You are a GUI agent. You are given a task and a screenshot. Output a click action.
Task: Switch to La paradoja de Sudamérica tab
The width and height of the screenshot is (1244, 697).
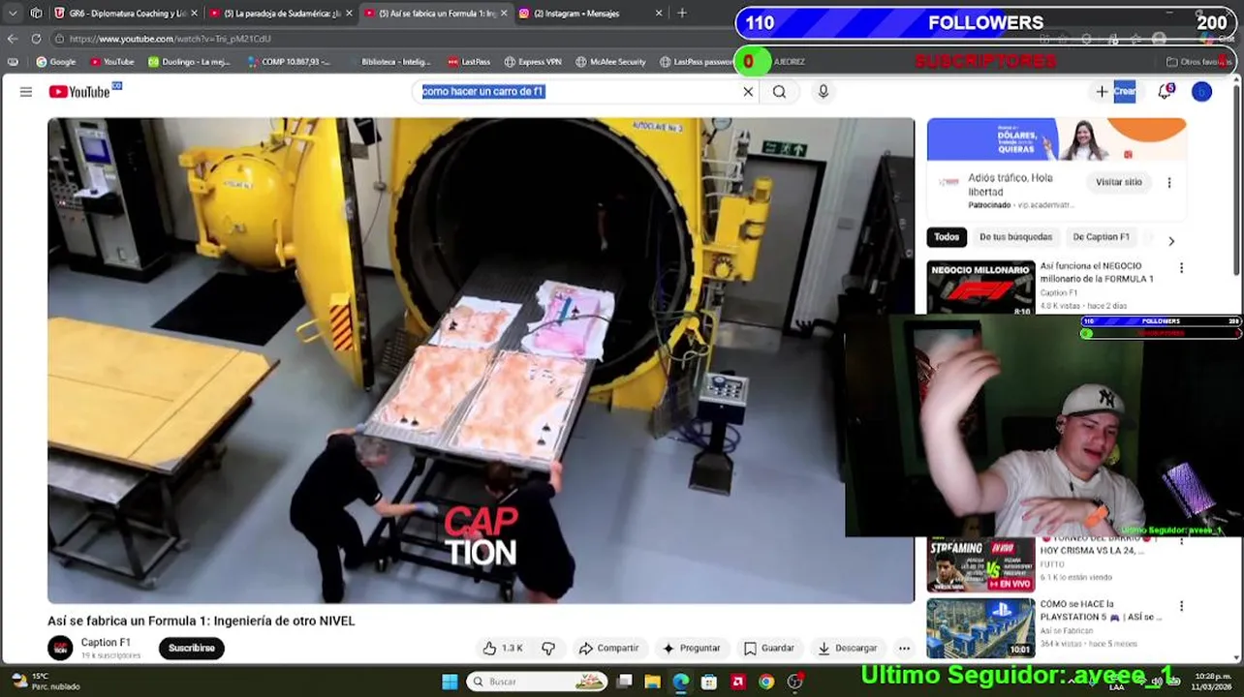click(280, 14)
